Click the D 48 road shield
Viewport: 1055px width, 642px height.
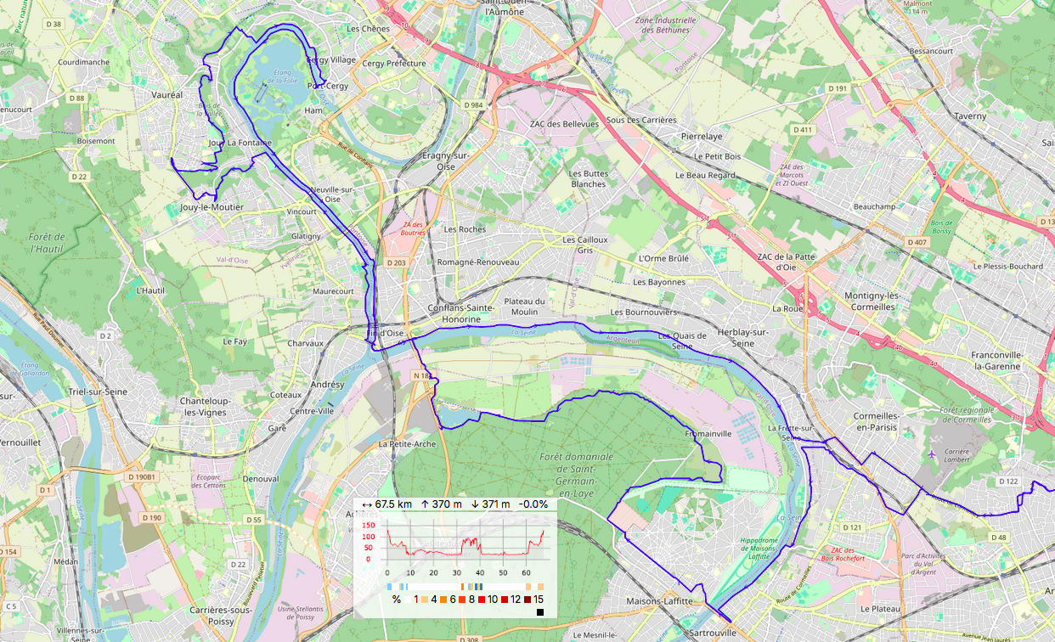(998, 538)
